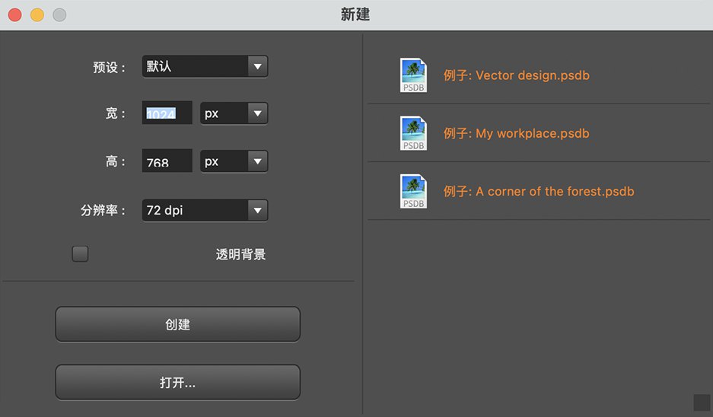Open example A corner of the forest.psdb
Viewport: 713px width, 417px height.
tap(539, 191)
